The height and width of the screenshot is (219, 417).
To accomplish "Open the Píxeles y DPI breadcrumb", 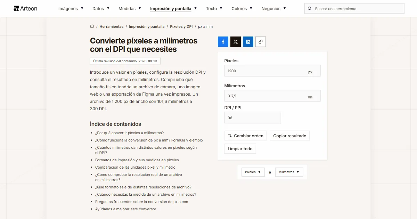I will (181, 26).
